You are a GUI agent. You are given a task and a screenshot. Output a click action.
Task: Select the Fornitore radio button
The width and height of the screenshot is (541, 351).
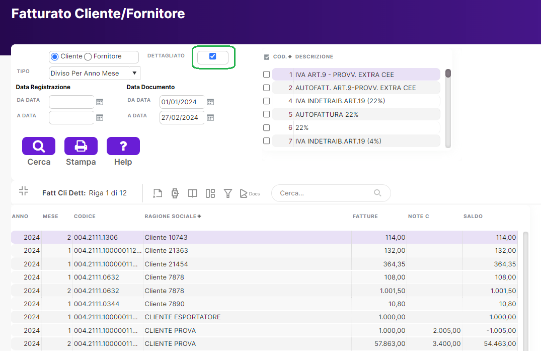click(88, 56)
